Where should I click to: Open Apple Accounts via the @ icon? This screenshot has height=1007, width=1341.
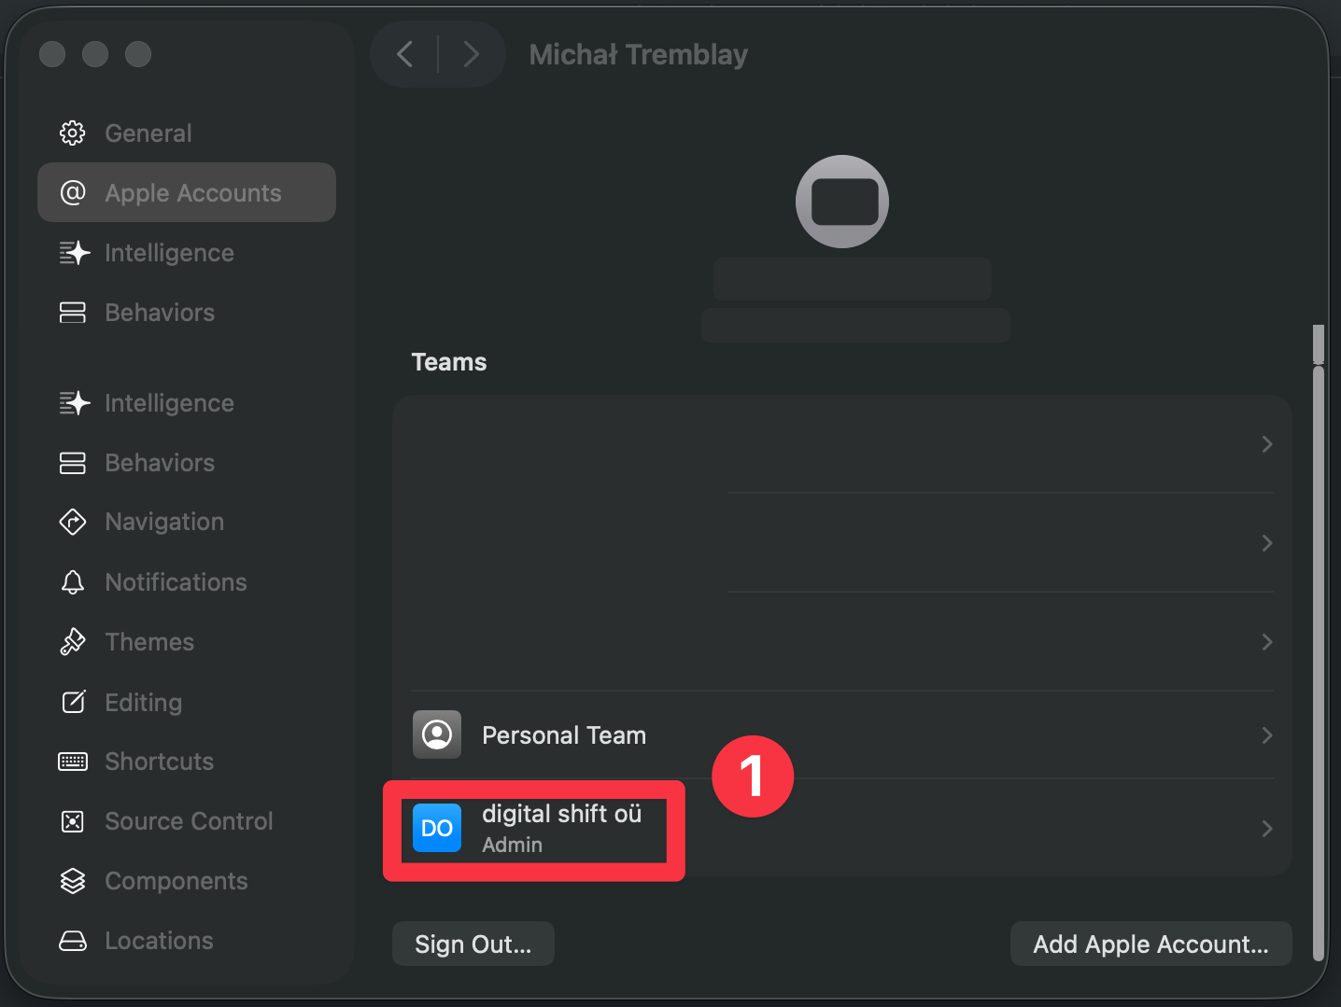point(72,192)
